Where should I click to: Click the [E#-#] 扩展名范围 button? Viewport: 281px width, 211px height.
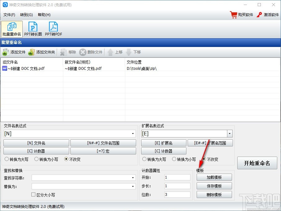[210, 143]
